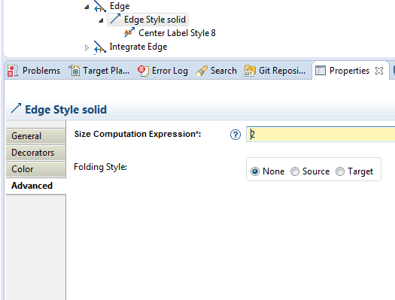Click the Git Repositories icon
Viewport: 395px width, 300px height.
250,71
